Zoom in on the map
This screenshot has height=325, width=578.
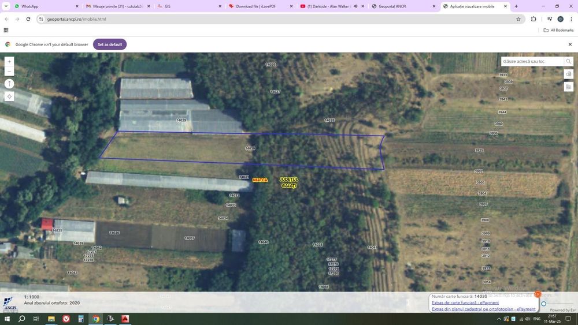9,61
